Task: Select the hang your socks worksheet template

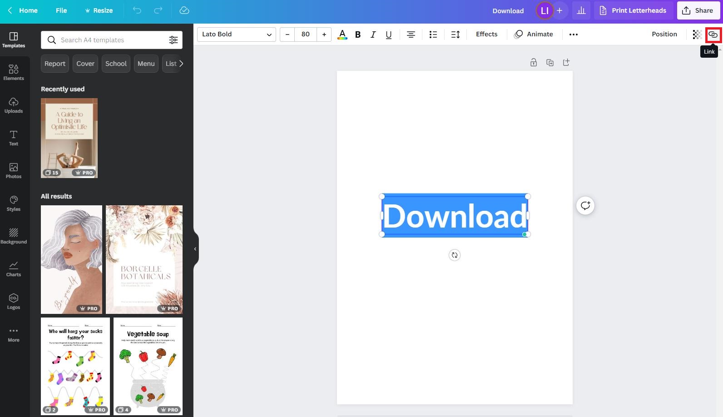Action: (75, 366)
